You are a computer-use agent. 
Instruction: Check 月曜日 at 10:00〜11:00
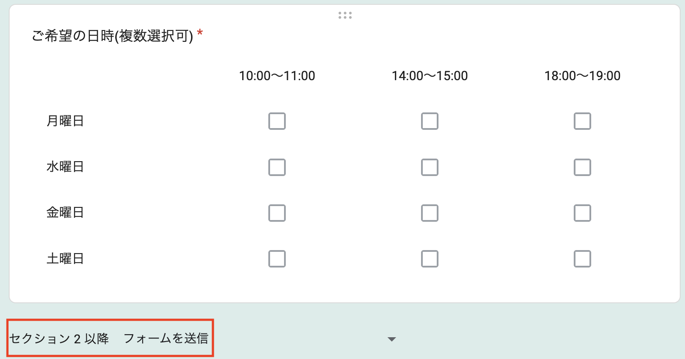tap(277, 121)
